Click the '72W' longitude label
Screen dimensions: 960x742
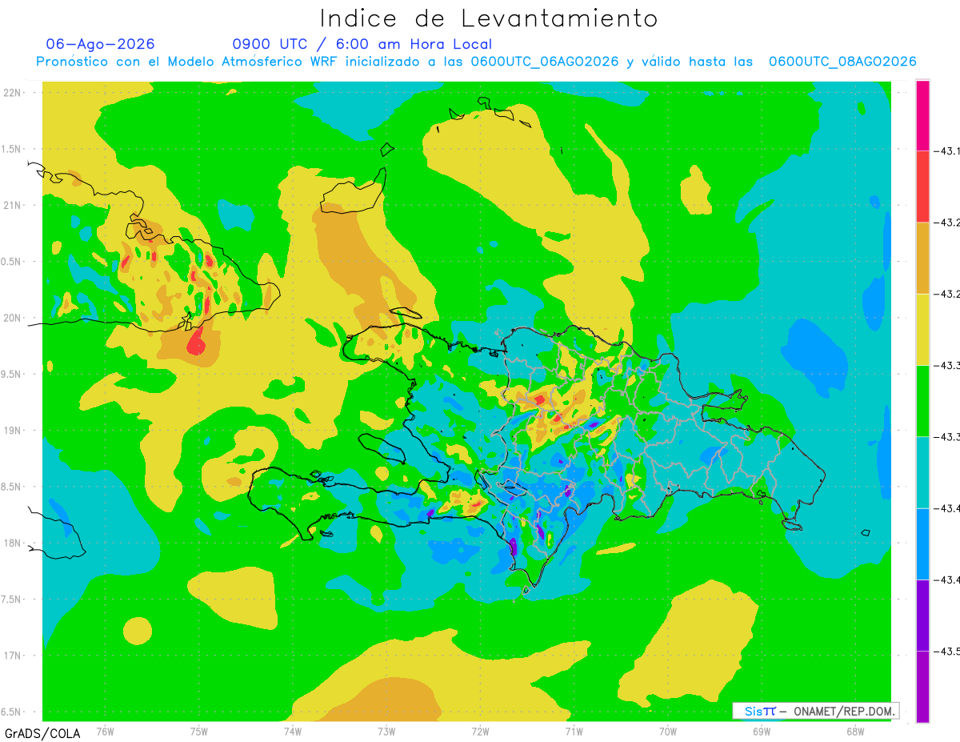click(x=480, y=731)
